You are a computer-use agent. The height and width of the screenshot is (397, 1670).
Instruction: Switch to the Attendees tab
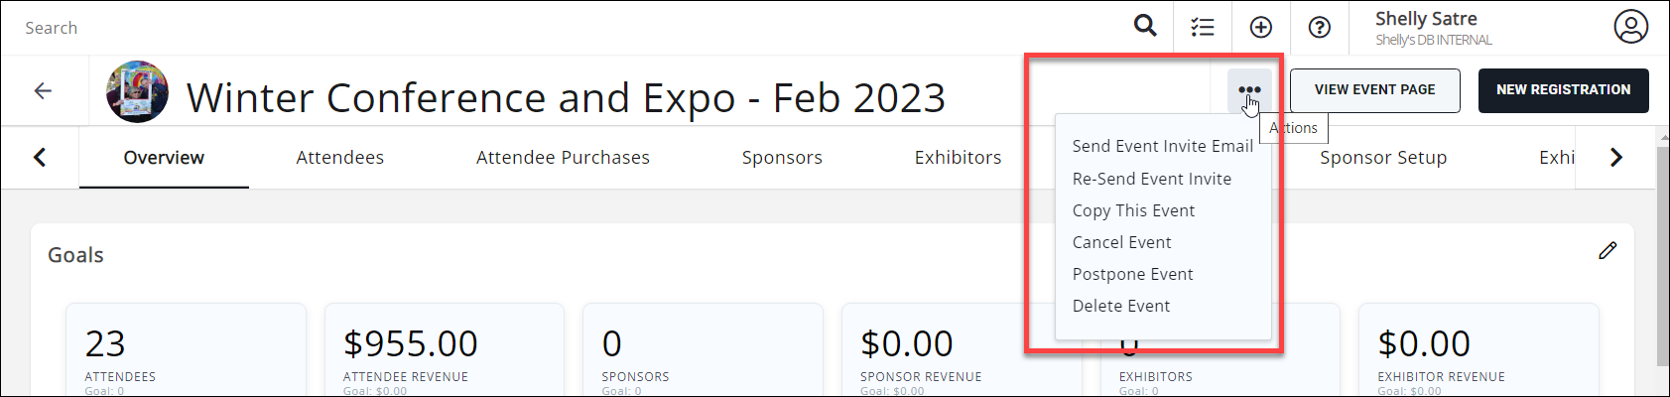click(x=339, y=158)
